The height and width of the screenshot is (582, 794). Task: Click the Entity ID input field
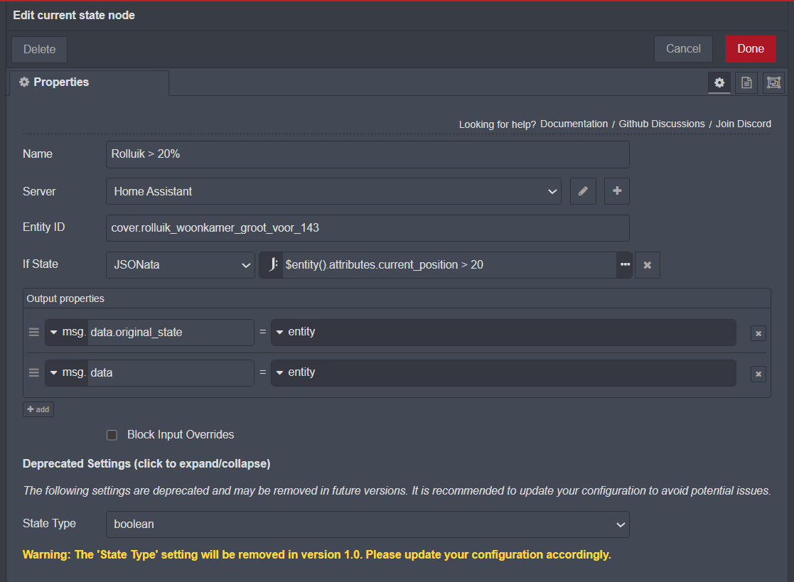[368, 228]
